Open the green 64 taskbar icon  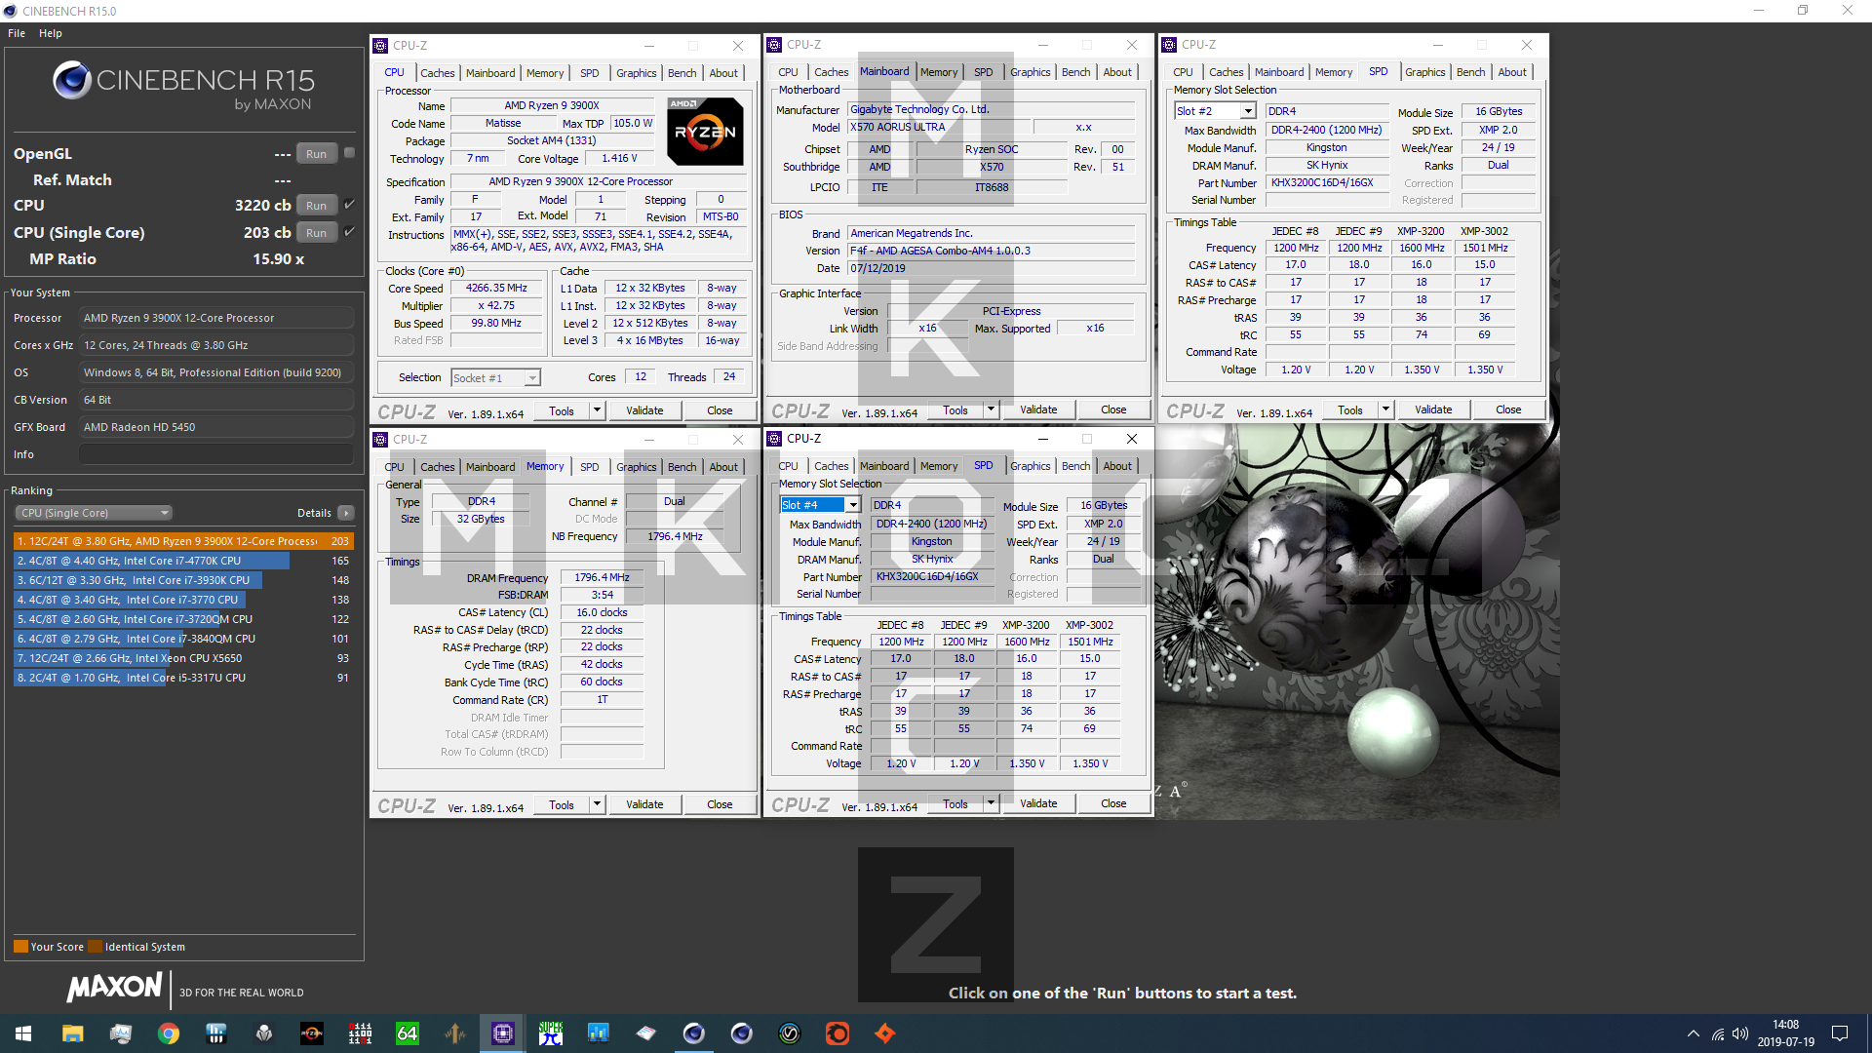tap(408, 1033)
